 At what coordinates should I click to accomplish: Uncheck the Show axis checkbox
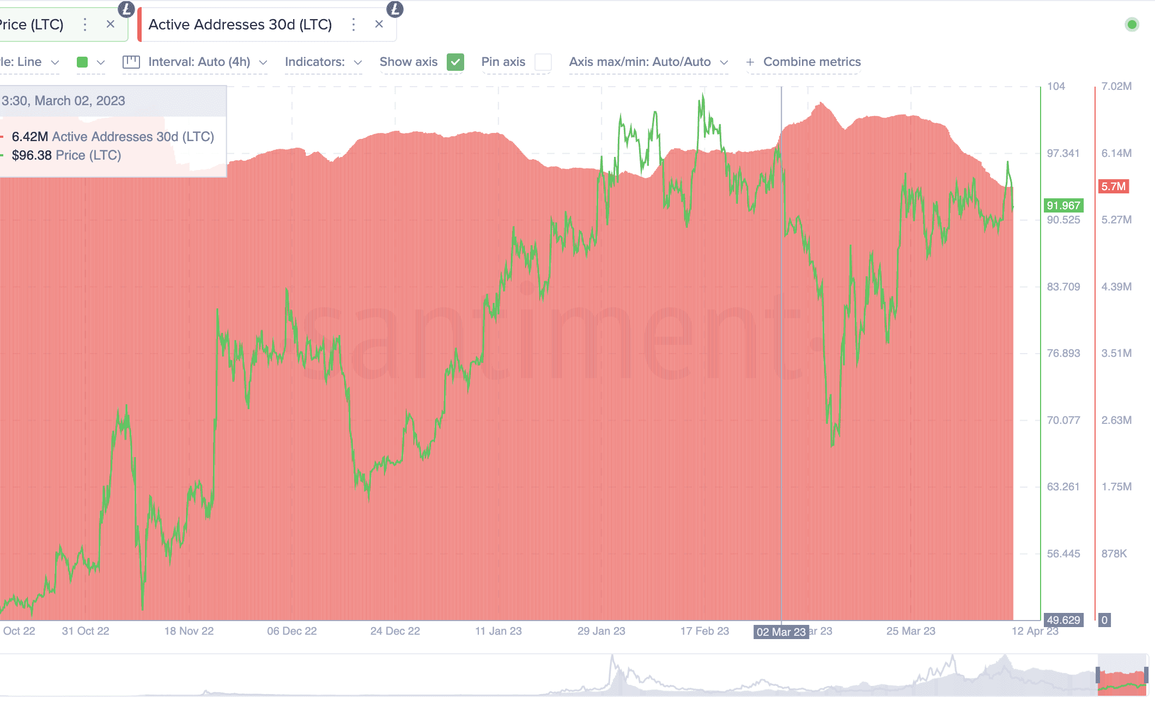455,62
